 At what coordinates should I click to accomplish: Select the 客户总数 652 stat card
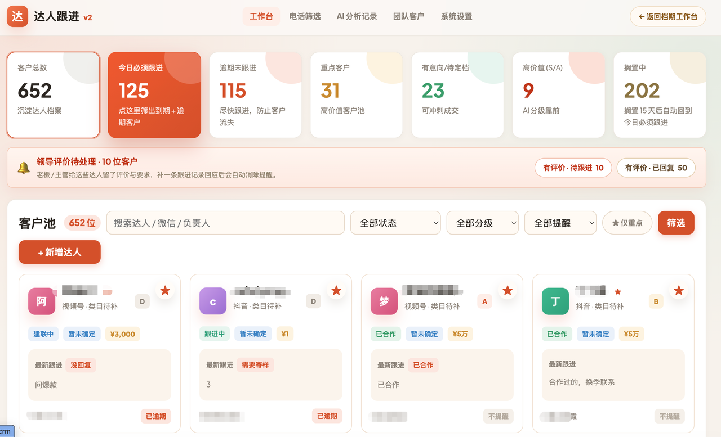54,95
